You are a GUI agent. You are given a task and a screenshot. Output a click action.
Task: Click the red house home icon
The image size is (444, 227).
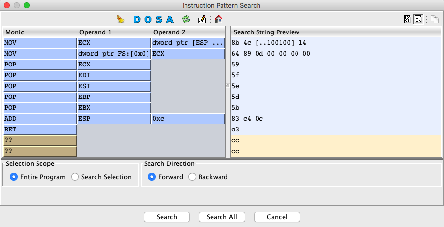[x=219, y=20]
